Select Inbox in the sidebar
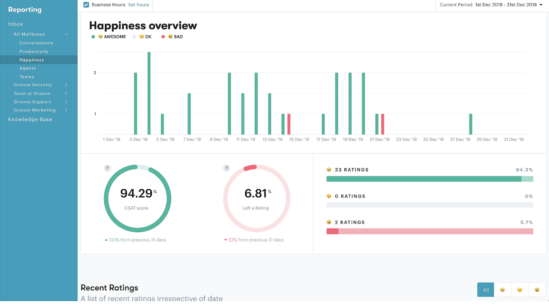Viewport: 549px width, 304px height. pyautogui.click(x=16, y=24)
